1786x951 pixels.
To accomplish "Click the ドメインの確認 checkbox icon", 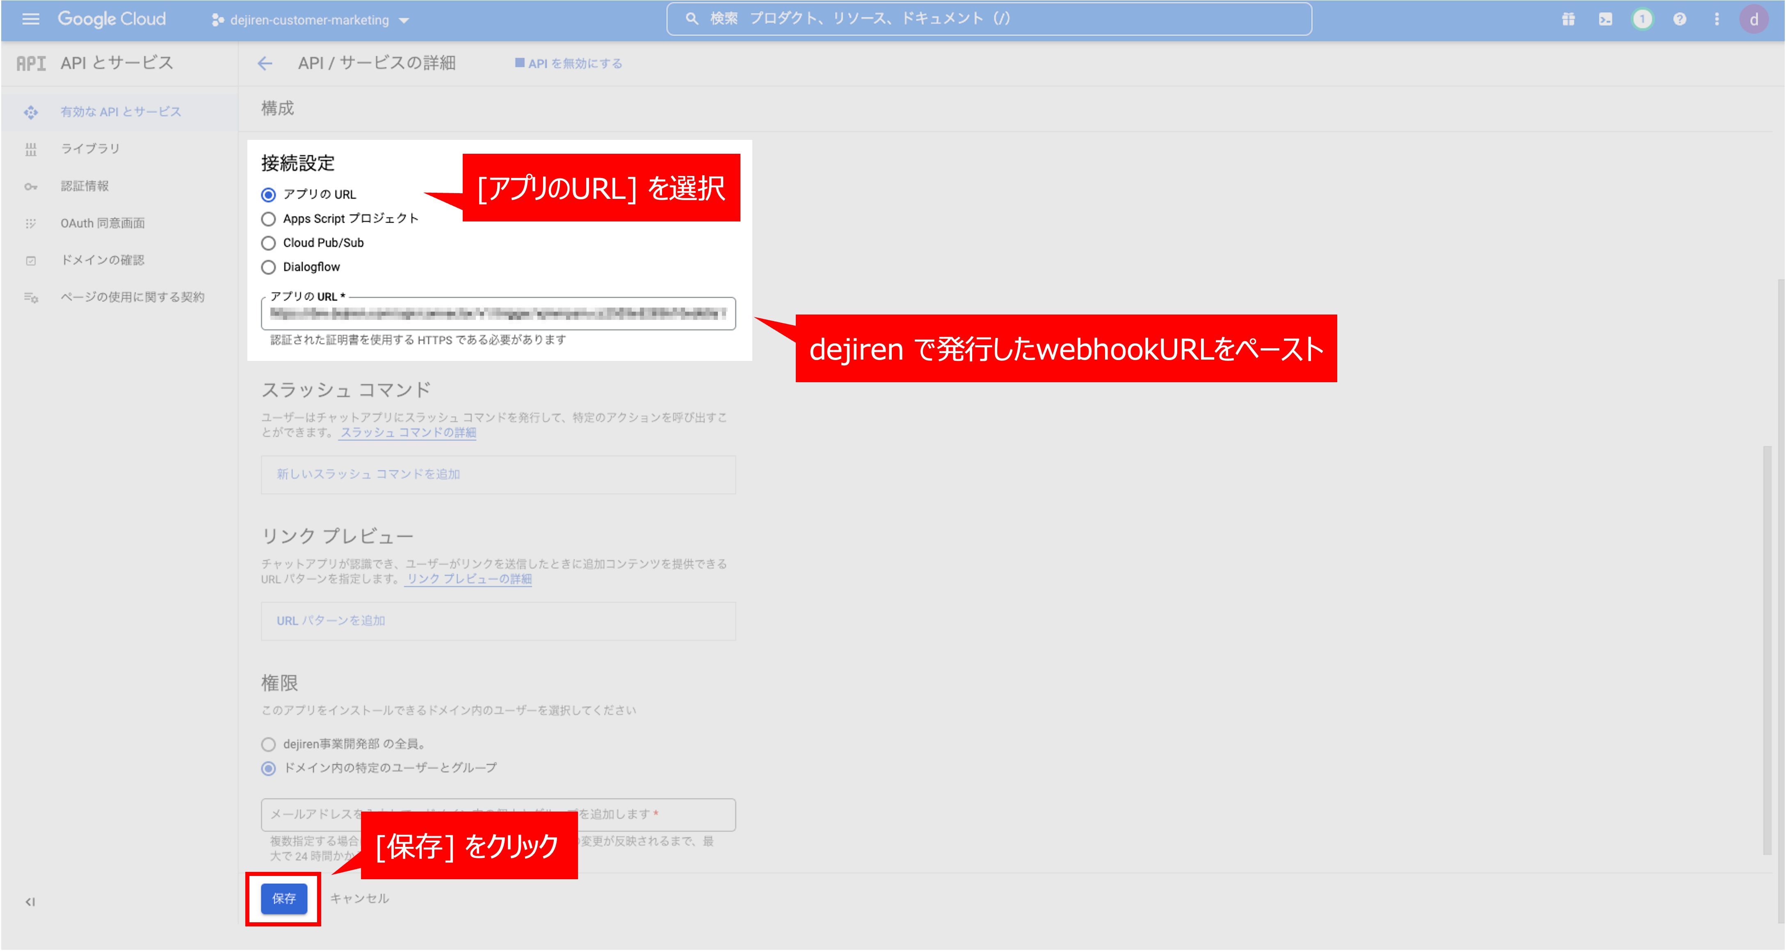I will (x=30, y=261).
